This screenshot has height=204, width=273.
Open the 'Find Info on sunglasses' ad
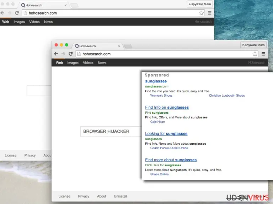click(167, 108)
